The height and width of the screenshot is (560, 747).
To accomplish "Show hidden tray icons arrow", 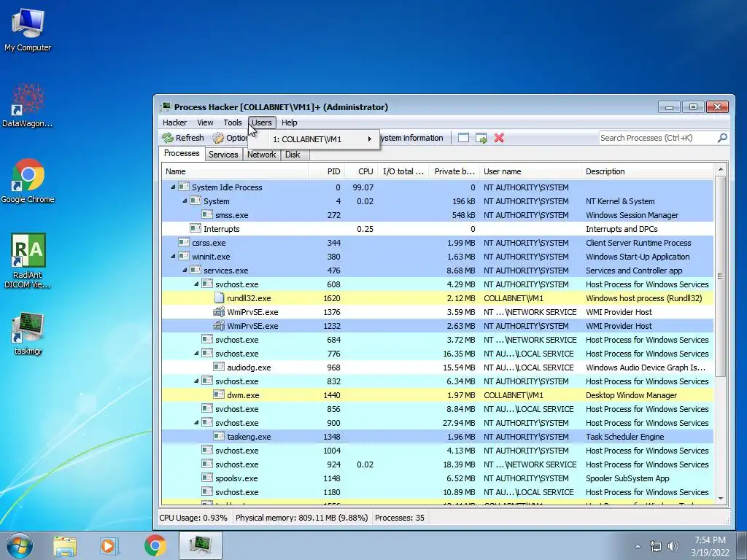I will pos(638,546).
